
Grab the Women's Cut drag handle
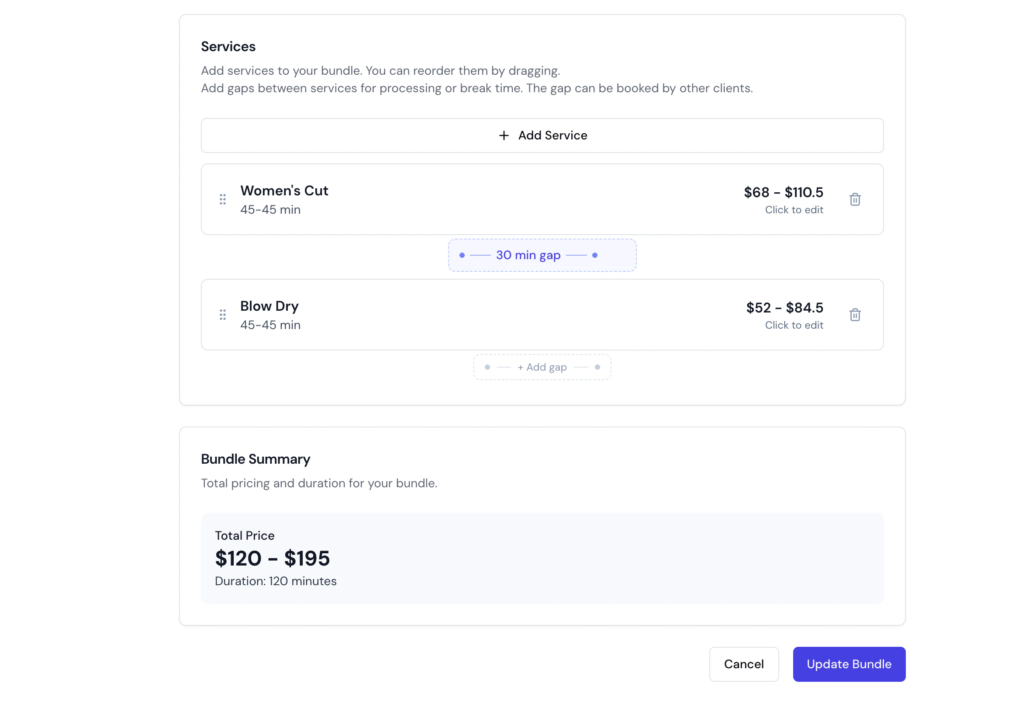click(x=223, y=199)
